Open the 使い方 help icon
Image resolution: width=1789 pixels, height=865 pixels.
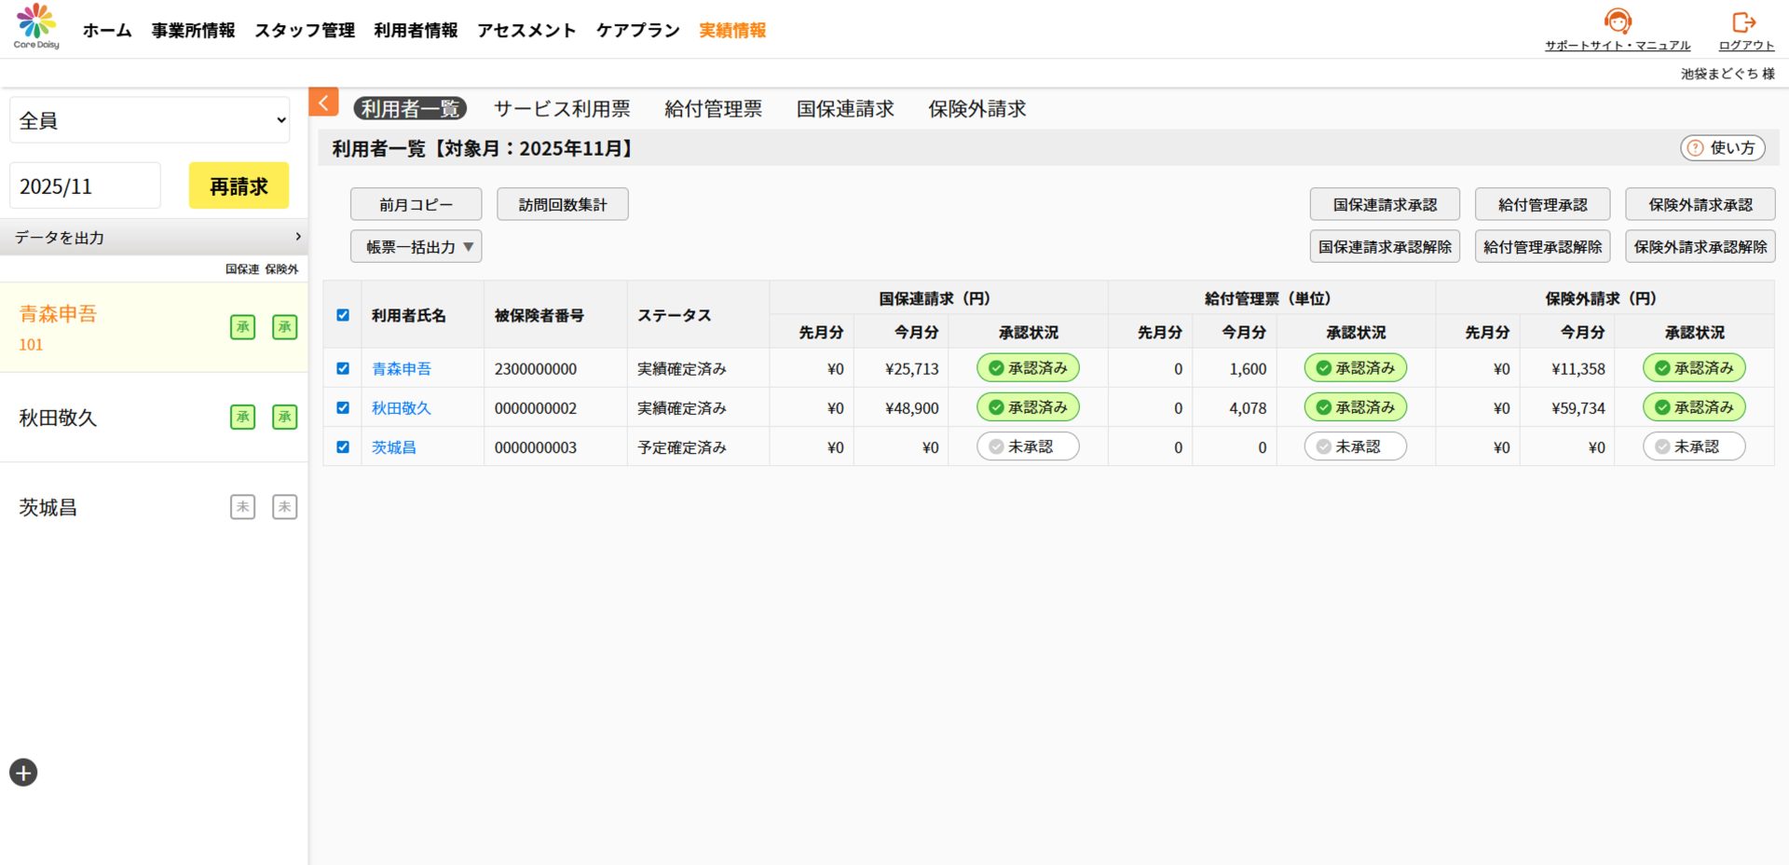coord(1695,148)
